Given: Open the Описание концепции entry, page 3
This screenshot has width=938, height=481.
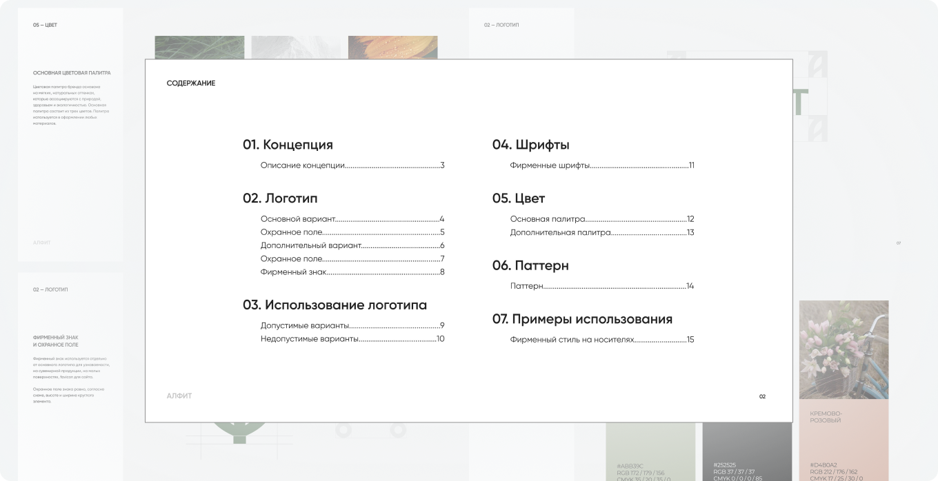Looking at the screenshot, I should pos(352,165).
